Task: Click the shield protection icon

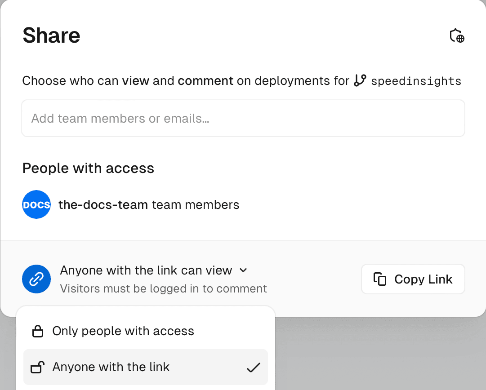Action: 457,36
